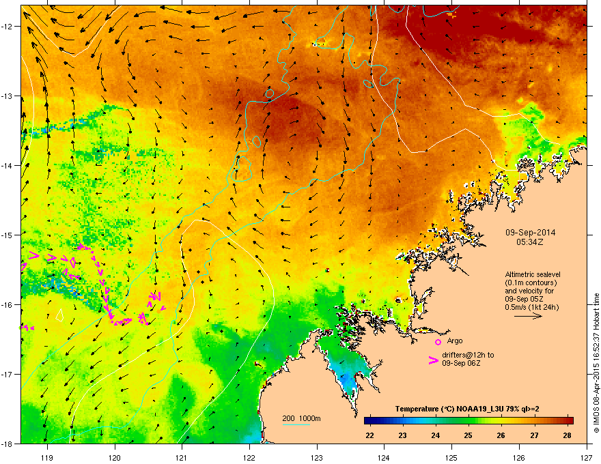Click colorbar tick label 24
601x464 pixels.
tap(436, 435)
